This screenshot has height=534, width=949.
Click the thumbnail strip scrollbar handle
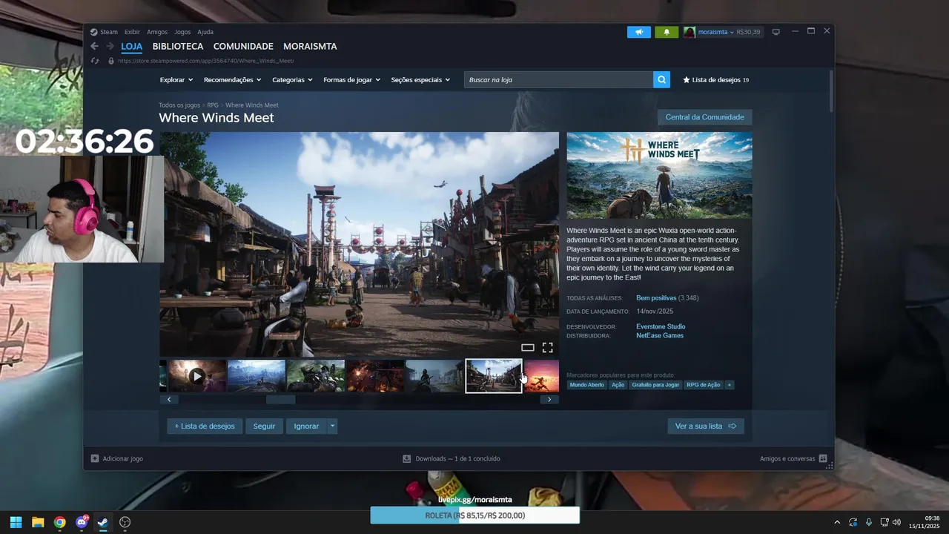tap(280, 399)
